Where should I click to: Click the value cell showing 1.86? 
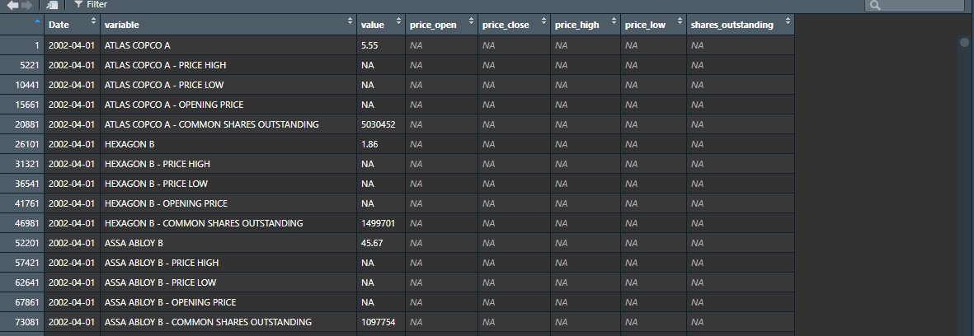pyautogui.click(x=381, y=144)
